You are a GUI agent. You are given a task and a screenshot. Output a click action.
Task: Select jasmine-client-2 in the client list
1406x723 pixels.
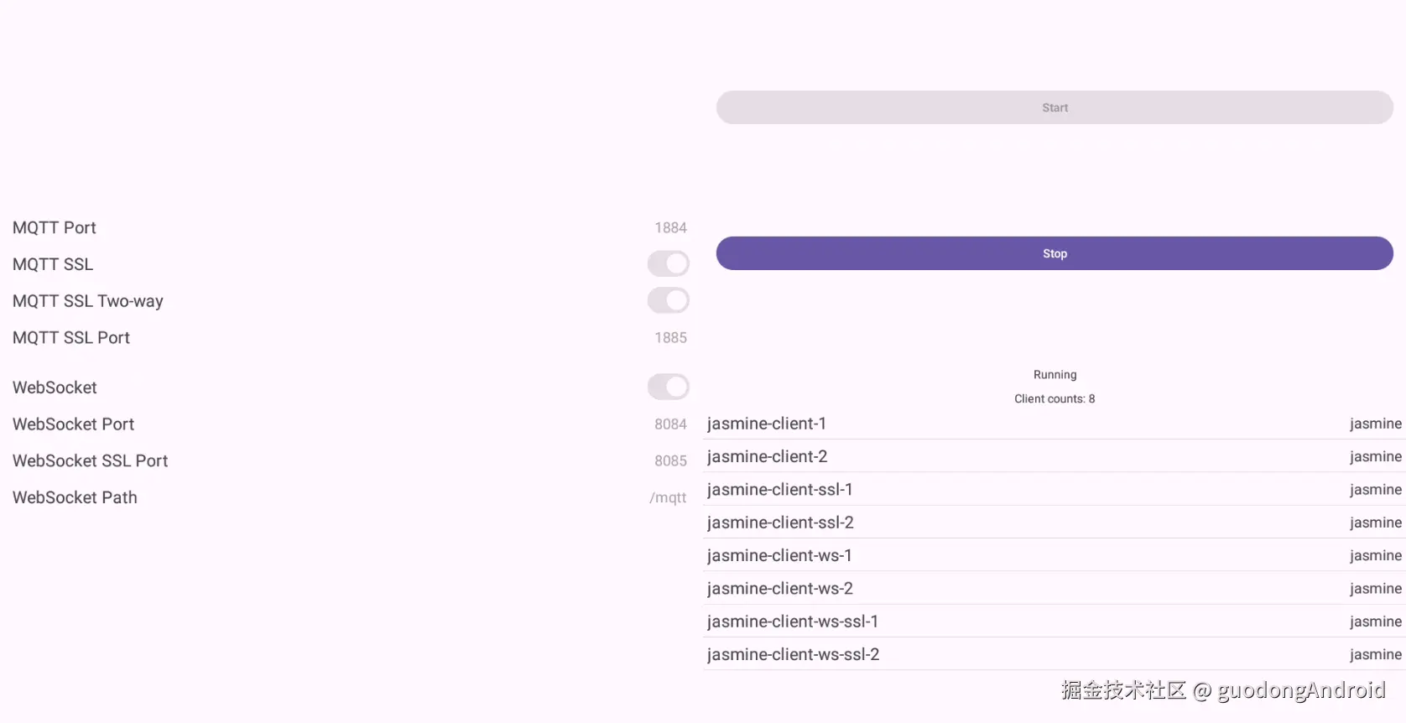[768, 456]
